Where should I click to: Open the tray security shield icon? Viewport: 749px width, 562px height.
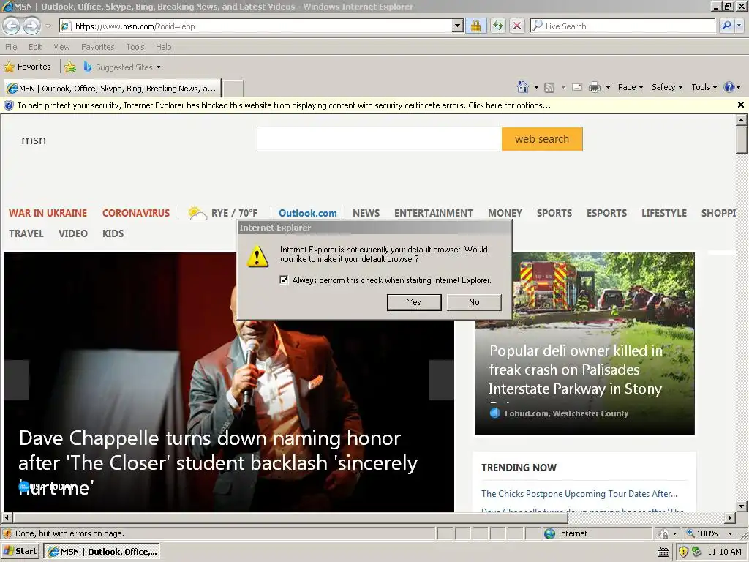(684, 552)
